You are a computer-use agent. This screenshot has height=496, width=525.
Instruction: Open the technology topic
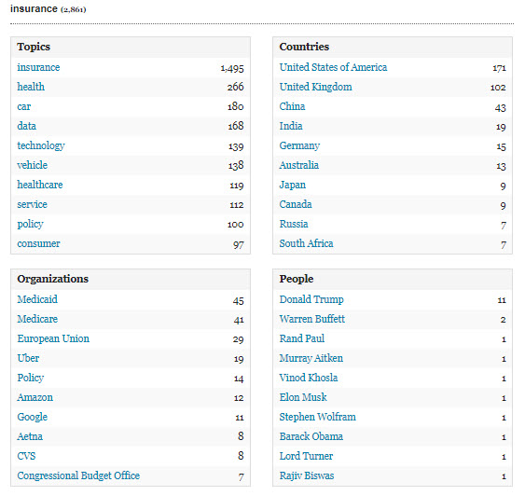[x=41, y=146]
